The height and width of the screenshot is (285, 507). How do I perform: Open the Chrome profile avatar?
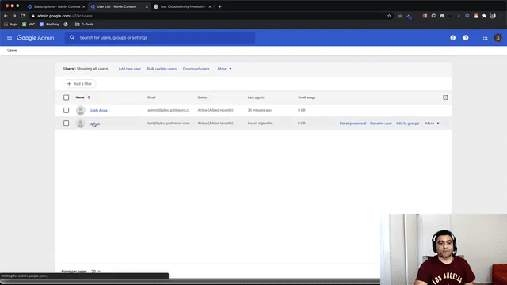tap(493, 16)
